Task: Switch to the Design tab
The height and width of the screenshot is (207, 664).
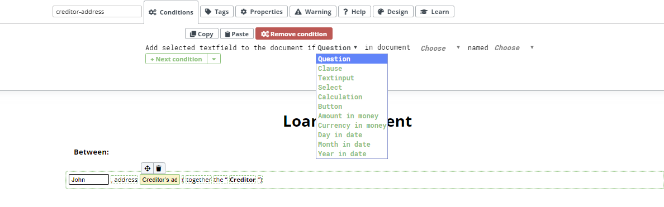Action: (x=393, y=11)
